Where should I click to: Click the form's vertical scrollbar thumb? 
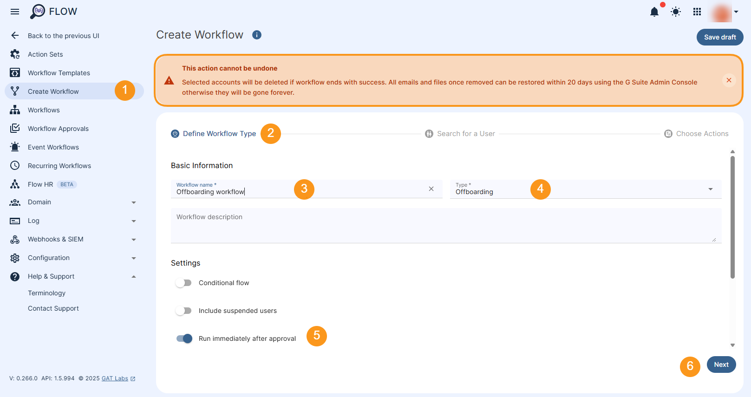pyautogui.click(x=732, y=217)
